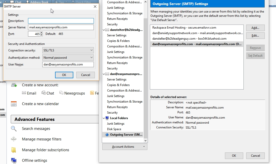The height and width of the screenshot is (164, 276).
Task: Click the Email envelope icon under new account
Action: [x=24, y=93]
